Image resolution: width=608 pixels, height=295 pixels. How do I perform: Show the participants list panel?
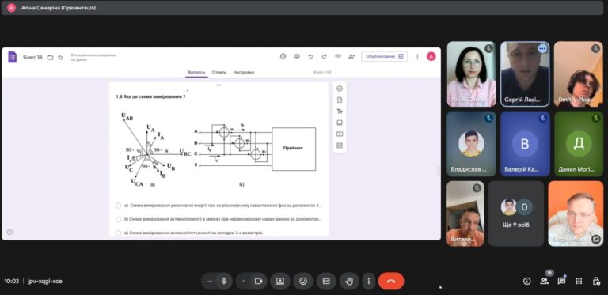(x=545, y=282)
